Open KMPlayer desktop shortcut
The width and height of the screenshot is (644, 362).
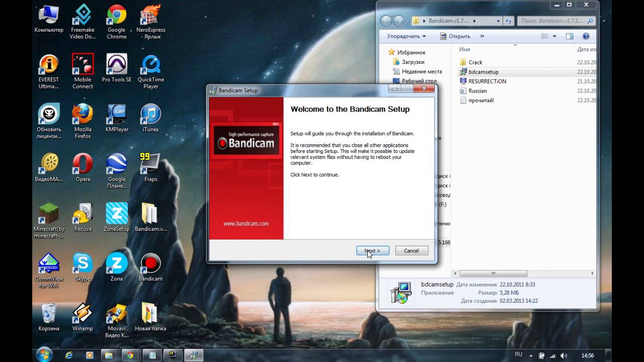click(x=116, y=118)
